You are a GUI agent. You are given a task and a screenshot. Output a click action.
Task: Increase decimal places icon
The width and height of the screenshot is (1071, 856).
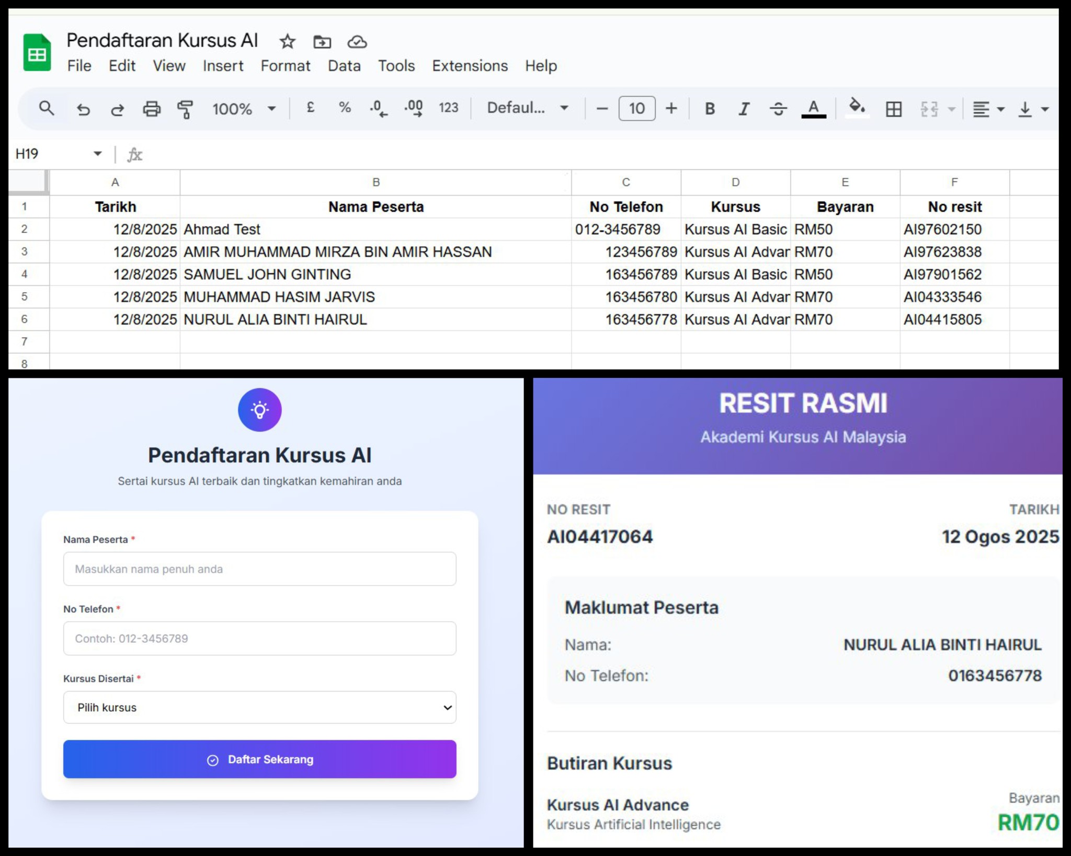[413, 109]
